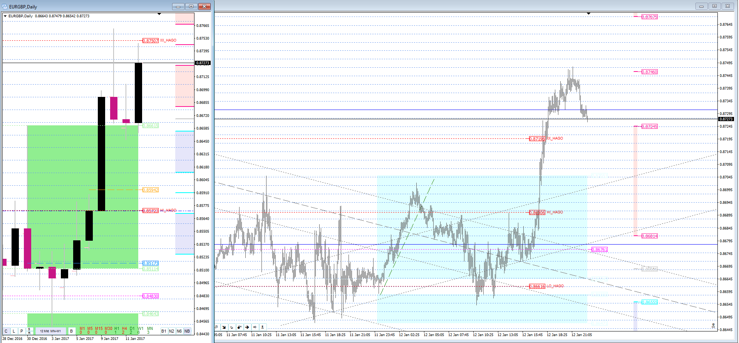Image resolution: width=739 pixels, height=343 pixels.
Task: Select the W1 timeframe indicator
Action: coord(140,330)
